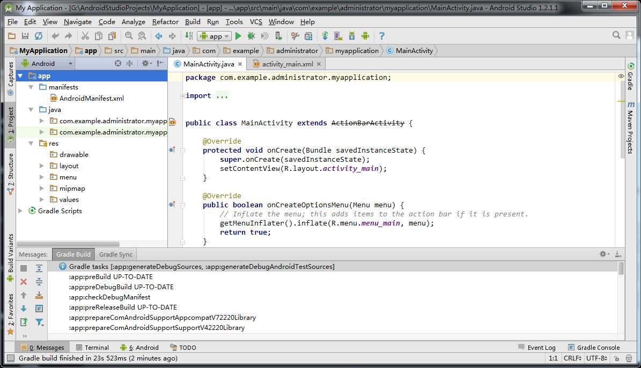Click the Replace toolbar icon
Viewport: 641px width, 368px height.
[142, 36]
